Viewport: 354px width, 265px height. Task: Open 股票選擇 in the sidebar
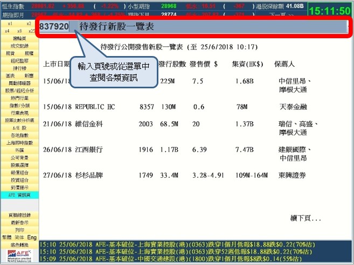pos(19,165)
